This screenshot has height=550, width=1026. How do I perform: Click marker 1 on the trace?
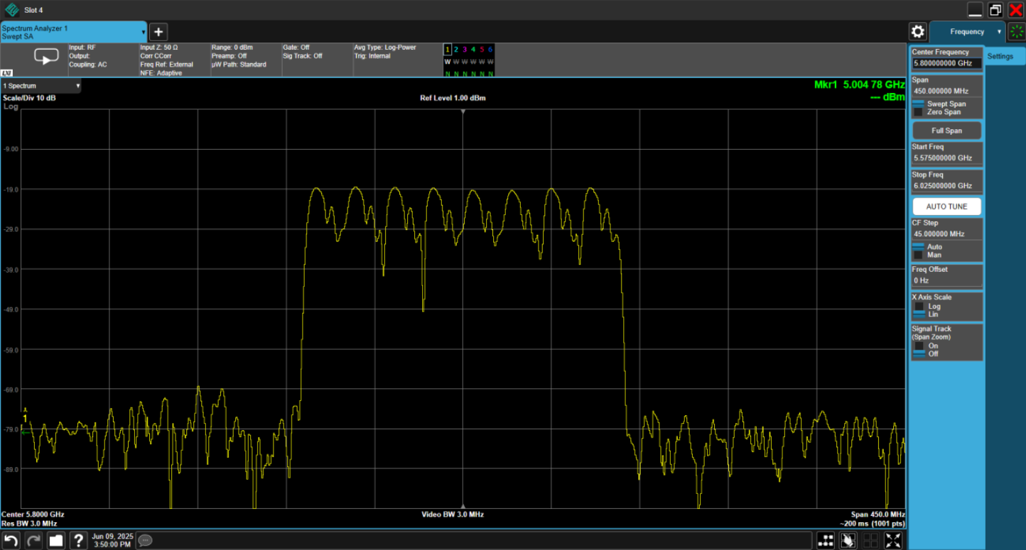click(25, 419)
